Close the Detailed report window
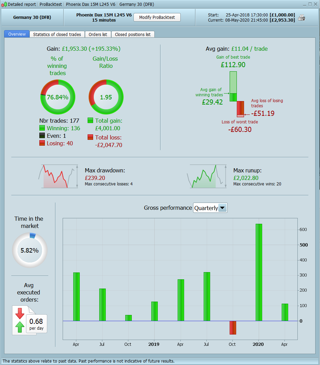 click(x=315, y=4)
